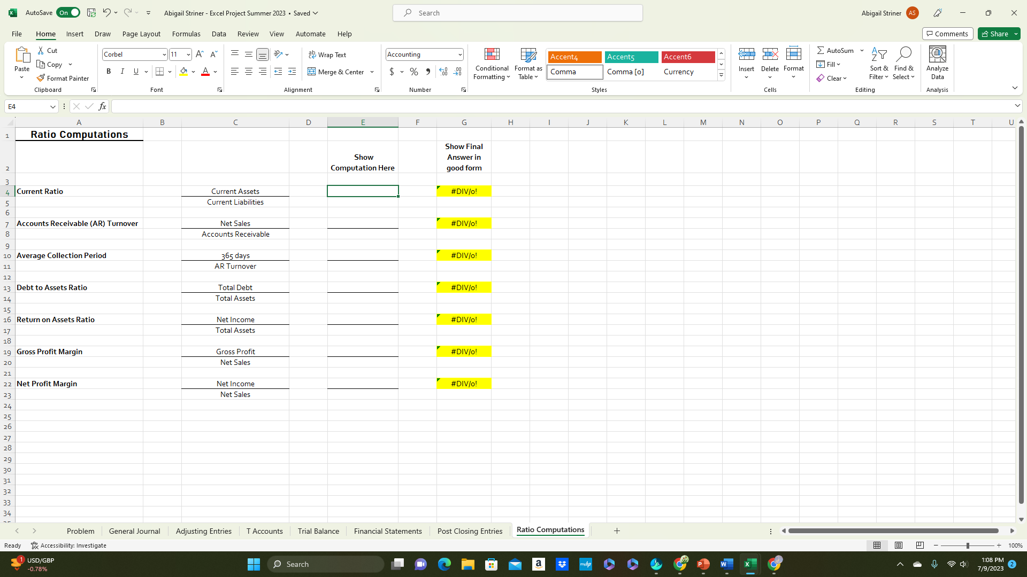The image size is (1027, 577).
Task: Click the formula bar input area
Action: tap(562, 106)
